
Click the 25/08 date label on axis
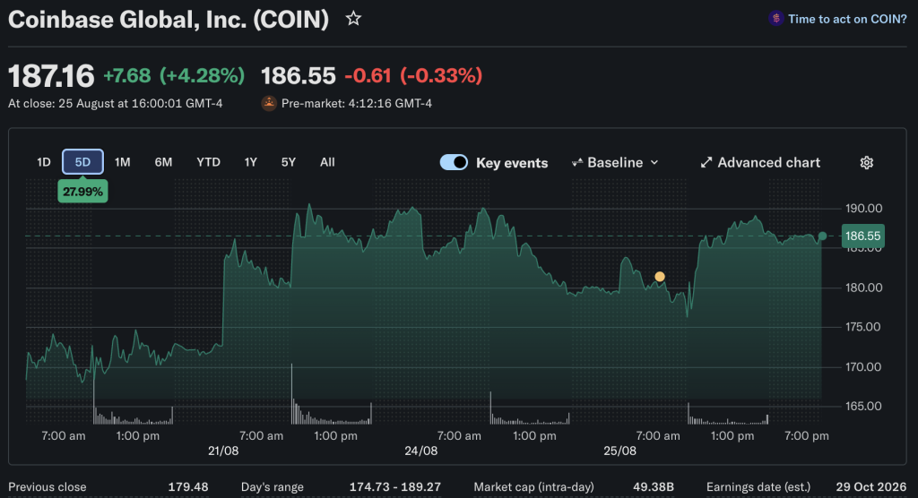[x=619, y=451]
